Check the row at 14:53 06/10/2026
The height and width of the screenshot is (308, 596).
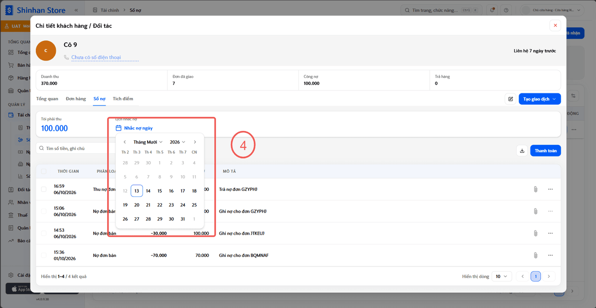[x=44, y=233]
